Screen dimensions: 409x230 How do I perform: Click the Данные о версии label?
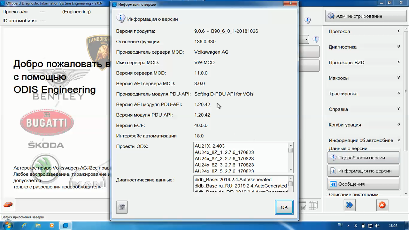(x=348, y=149)
